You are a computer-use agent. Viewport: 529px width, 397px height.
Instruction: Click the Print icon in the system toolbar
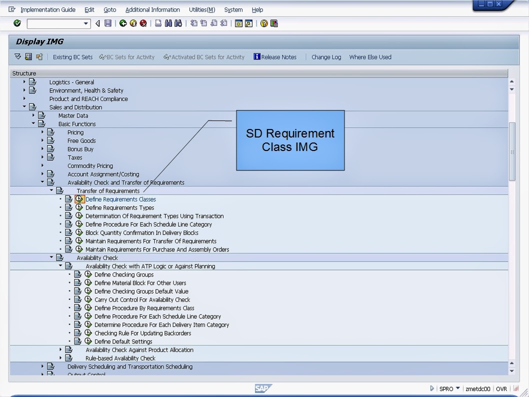(x=157, y=23)
